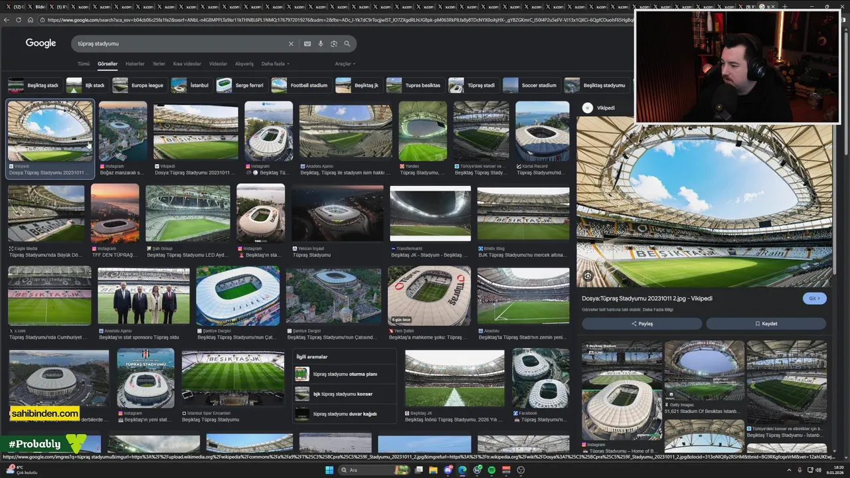Filter by the Tüpraş stadı chip
The height and width of the screenshot is (478, 850).
point(473,85)
